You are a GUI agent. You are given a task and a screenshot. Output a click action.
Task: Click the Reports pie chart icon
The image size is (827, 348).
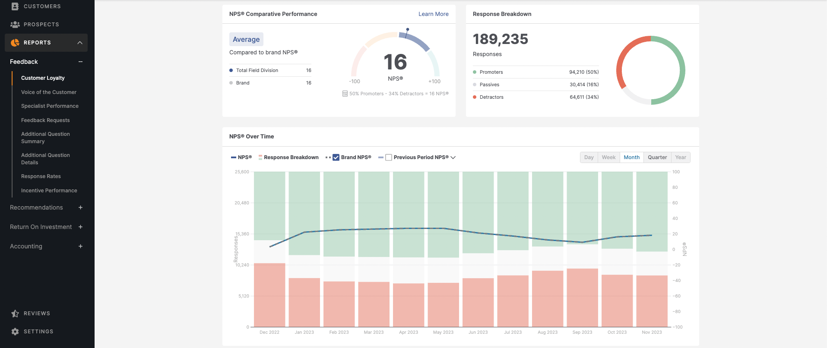(15, 43)
